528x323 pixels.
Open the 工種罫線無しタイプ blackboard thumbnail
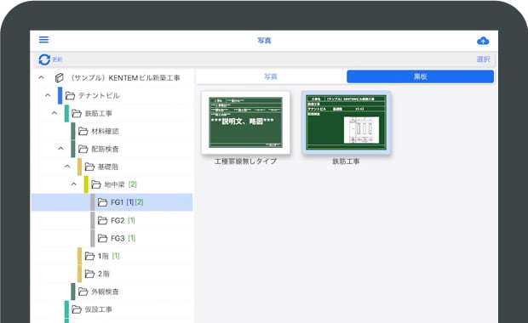point(245,122)
